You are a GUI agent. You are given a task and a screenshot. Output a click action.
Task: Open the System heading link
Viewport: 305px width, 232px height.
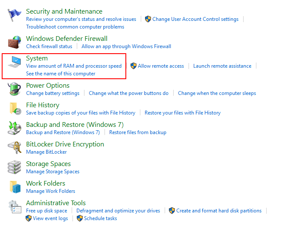pos(37,58)
